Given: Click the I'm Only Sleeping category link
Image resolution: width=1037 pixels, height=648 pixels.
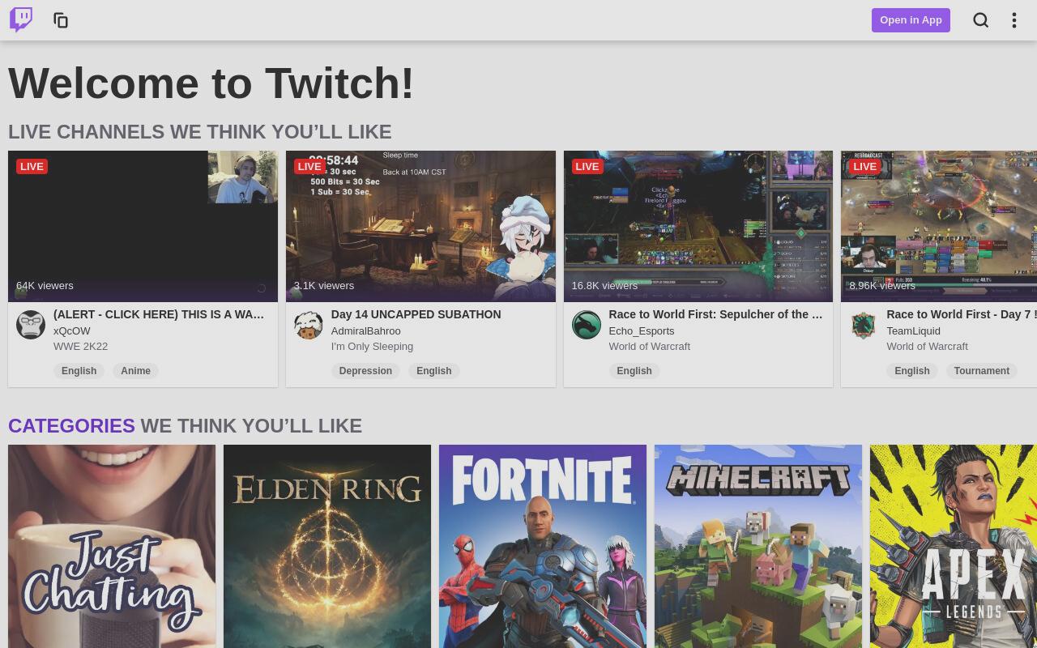Looking at the screenshot, I should [373, 346].
